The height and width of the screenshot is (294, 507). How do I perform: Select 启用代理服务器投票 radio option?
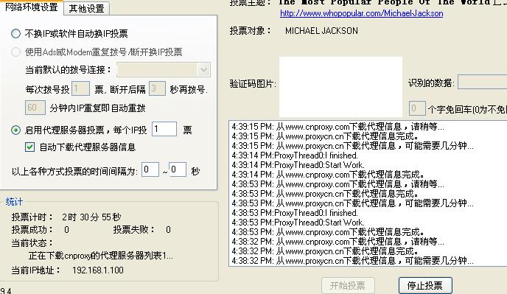(16, 130)
